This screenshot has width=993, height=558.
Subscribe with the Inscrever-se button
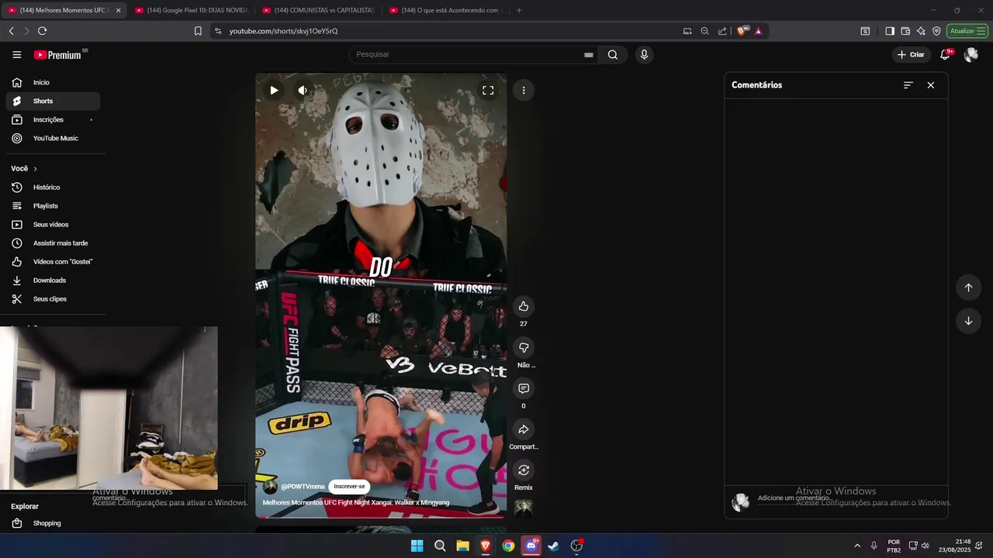click(x=349, y=487)
